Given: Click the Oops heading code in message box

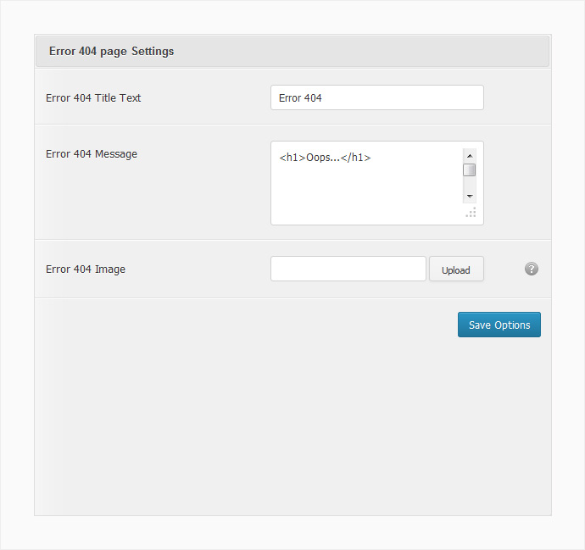Looking at the screenshot, I should click(325, 158).
